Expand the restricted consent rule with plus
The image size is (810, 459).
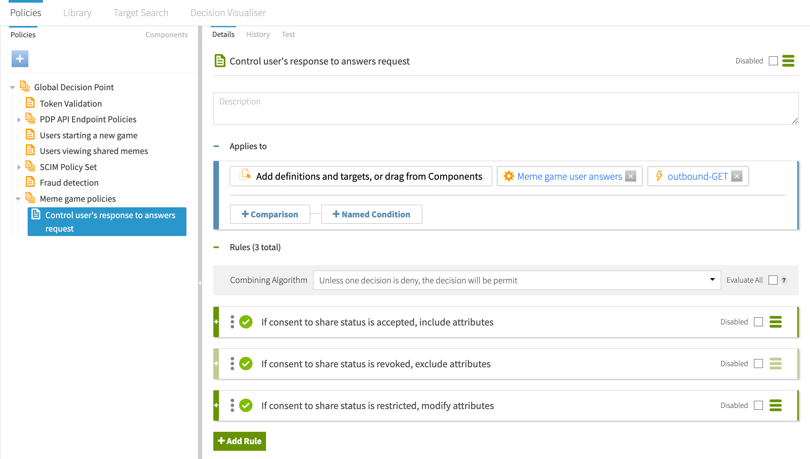click(216, 405)
